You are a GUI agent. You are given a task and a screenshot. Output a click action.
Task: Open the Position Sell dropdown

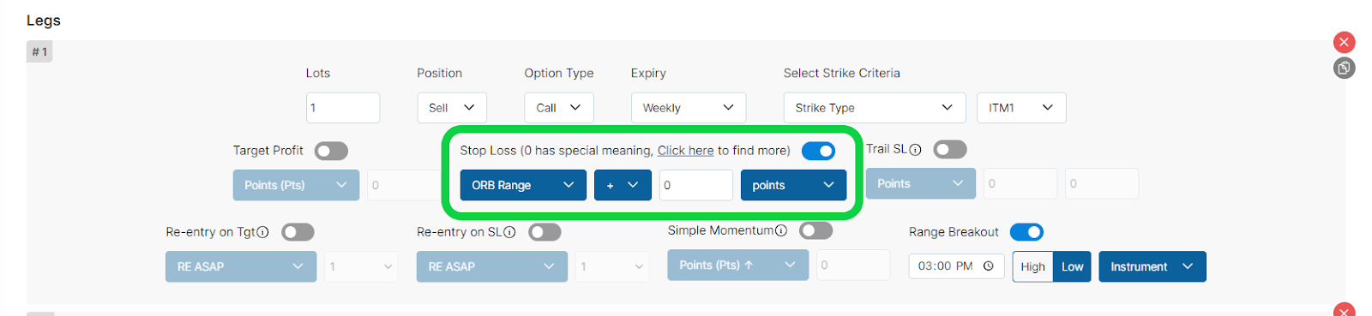click(x=452, y=108)
